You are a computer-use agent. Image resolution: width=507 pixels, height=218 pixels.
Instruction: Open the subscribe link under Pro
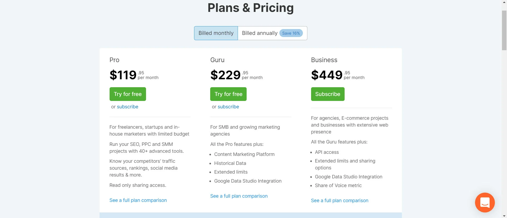tap(128, 107)
